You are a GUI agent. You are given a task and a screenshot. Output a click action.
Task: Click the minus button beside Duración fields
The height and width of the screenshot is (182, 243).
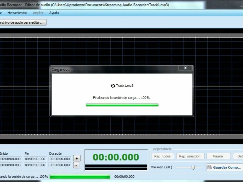pos(76,165)
